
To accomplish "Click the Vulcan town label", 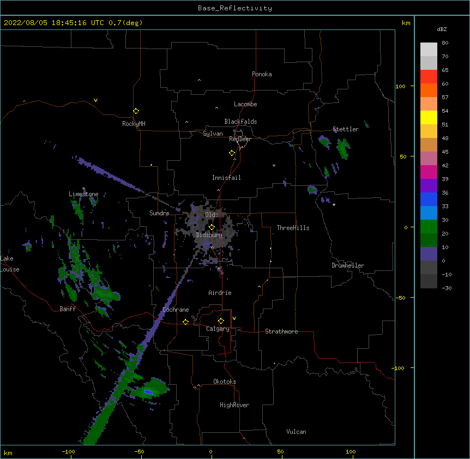I will tap(296, 432).
